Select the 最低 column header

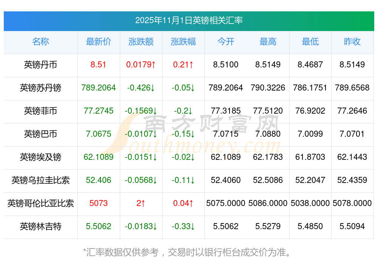[x=310, y=42]
